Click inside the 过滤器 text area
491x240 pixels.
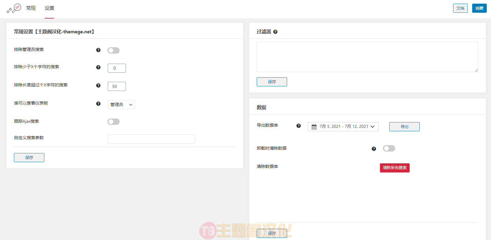[x=367, y=57]
